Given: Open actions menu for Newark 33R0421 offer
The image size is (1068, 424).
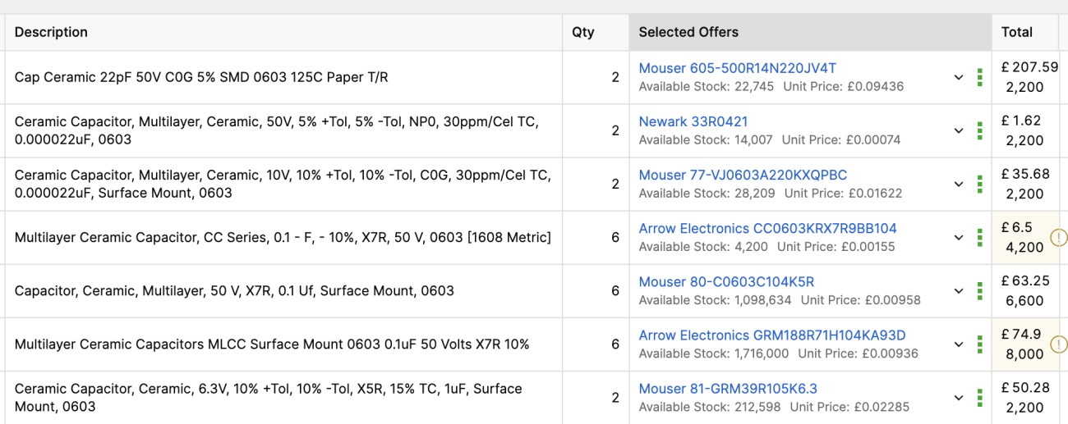Looking at the screenshot, I should pos(979,131).
